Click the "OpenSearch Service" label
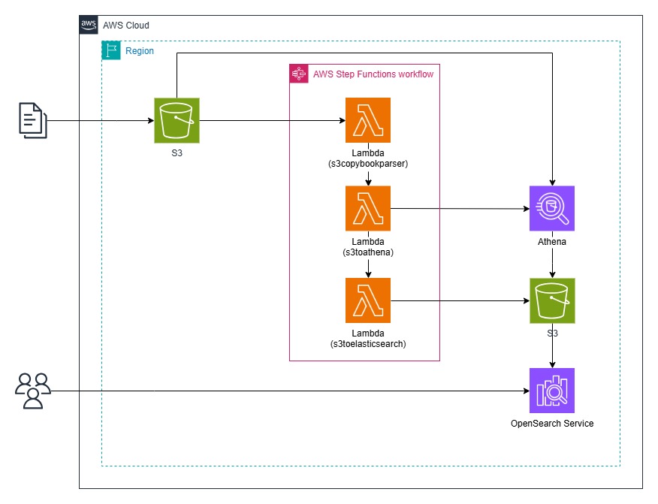This screenshot has height=504, width=658. click(552, 424)
